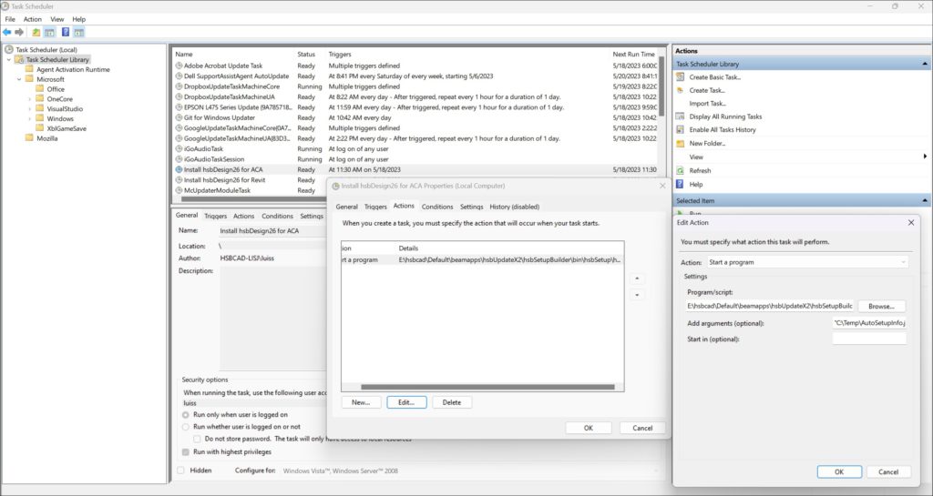Switch to Triggers tab in Properties dialog
This screenshot has width=933, height=496.
[x=375, y=207]
